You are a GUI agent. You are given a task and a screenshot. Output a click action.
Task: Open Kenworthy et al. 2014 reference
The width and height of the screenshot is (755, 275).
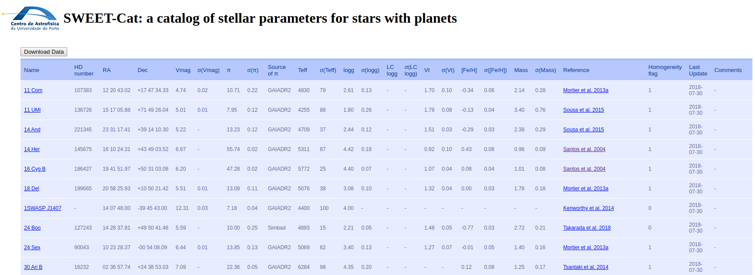pos(588,208)
